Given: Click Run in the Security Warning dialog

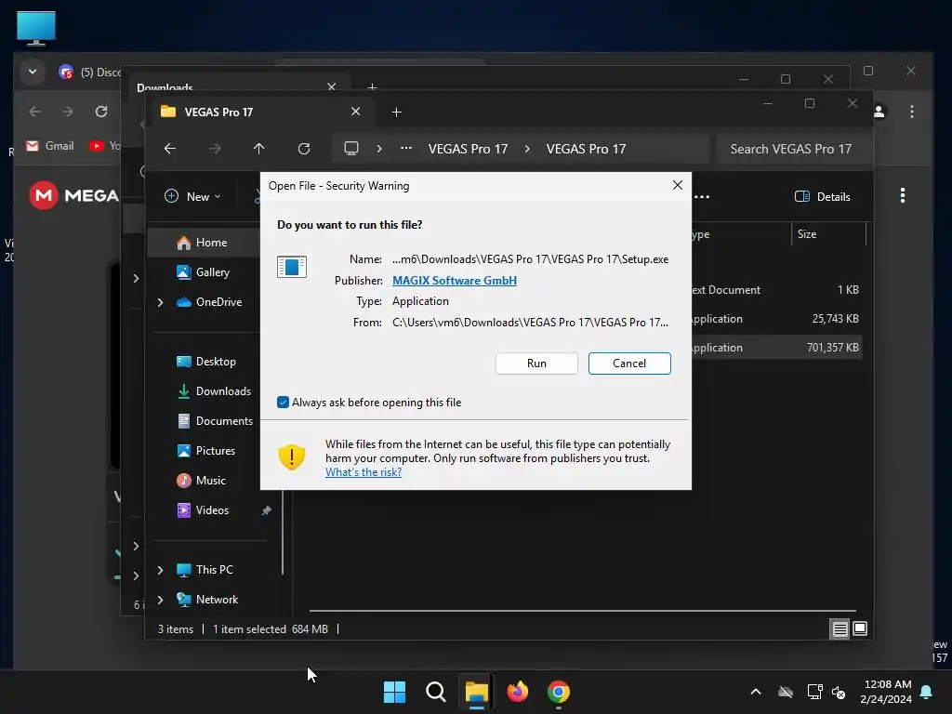Looking at the screenshot, I should click(x=536, y=364).
